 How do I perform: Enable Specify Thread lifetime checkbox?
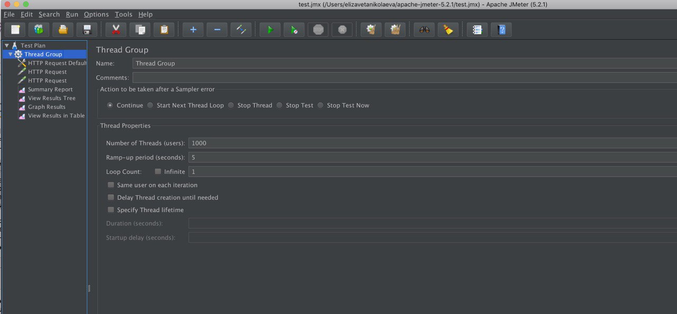coord(111,210)
